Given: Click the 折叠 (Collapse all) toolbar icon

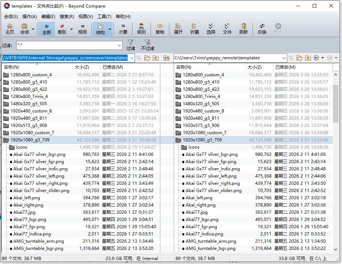Looking at the screenshot, I should coord(195,29).
